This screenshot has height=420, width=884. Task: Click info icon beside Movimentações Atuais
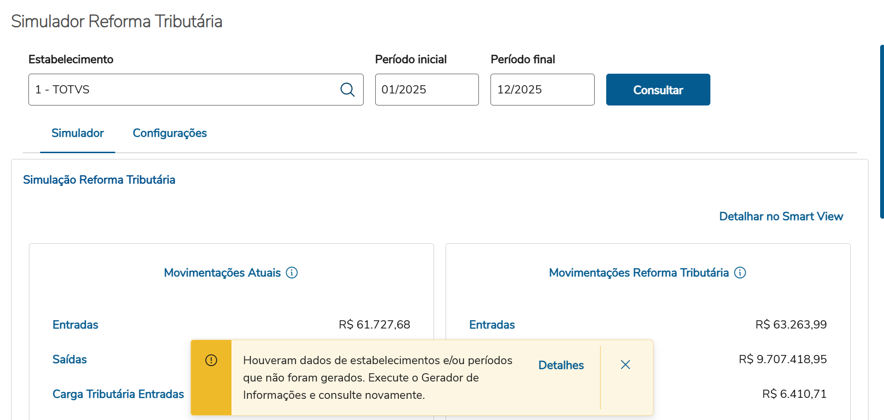[x=292, y=273]
